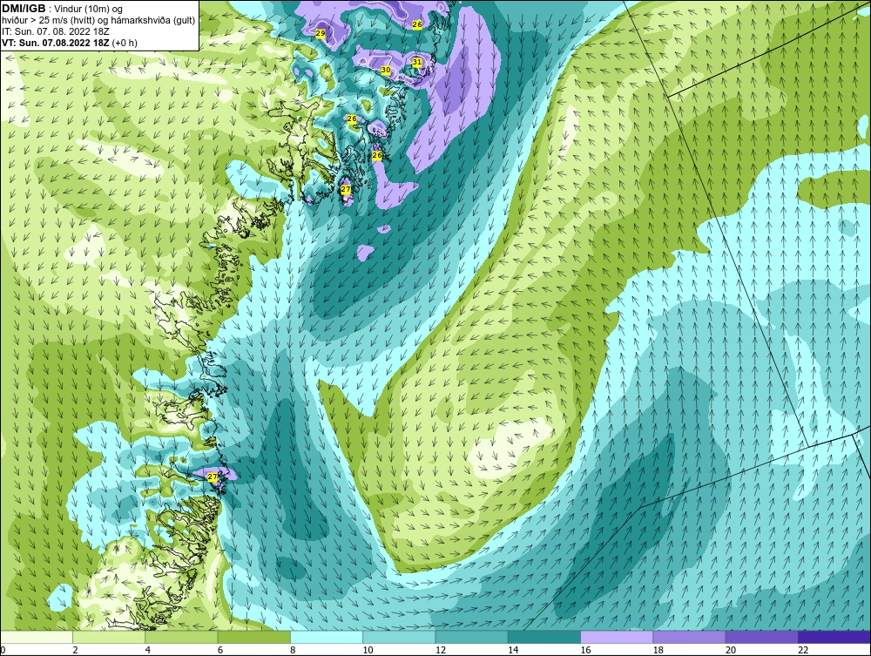Screen dimensions: 871x656
Task: Click the legend number 0
Action: point(3,651)
